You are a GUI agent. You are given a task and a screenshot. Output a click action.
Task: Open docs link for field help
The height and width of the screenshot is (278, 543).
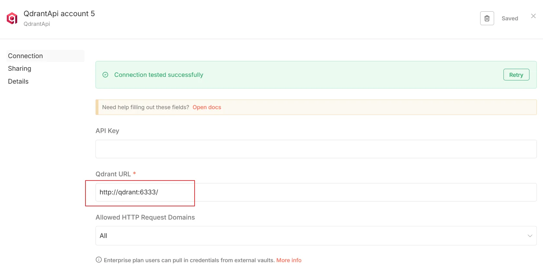tap(207, 107)
